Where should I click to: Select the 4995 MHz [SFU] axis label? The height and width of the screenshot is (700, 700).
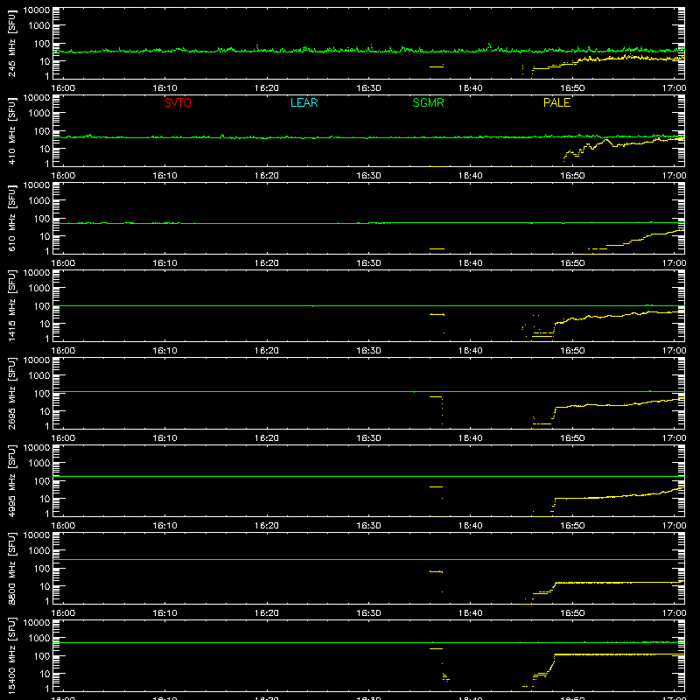(x=12, y=481)
